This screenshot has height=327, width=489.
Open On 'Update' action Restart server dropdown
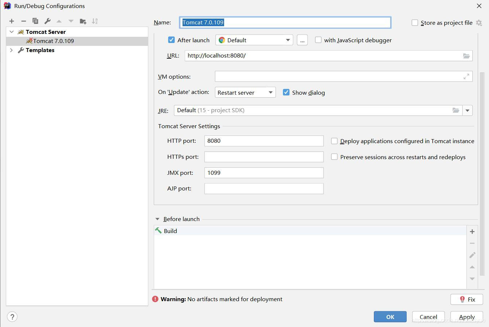pos(245,92)
